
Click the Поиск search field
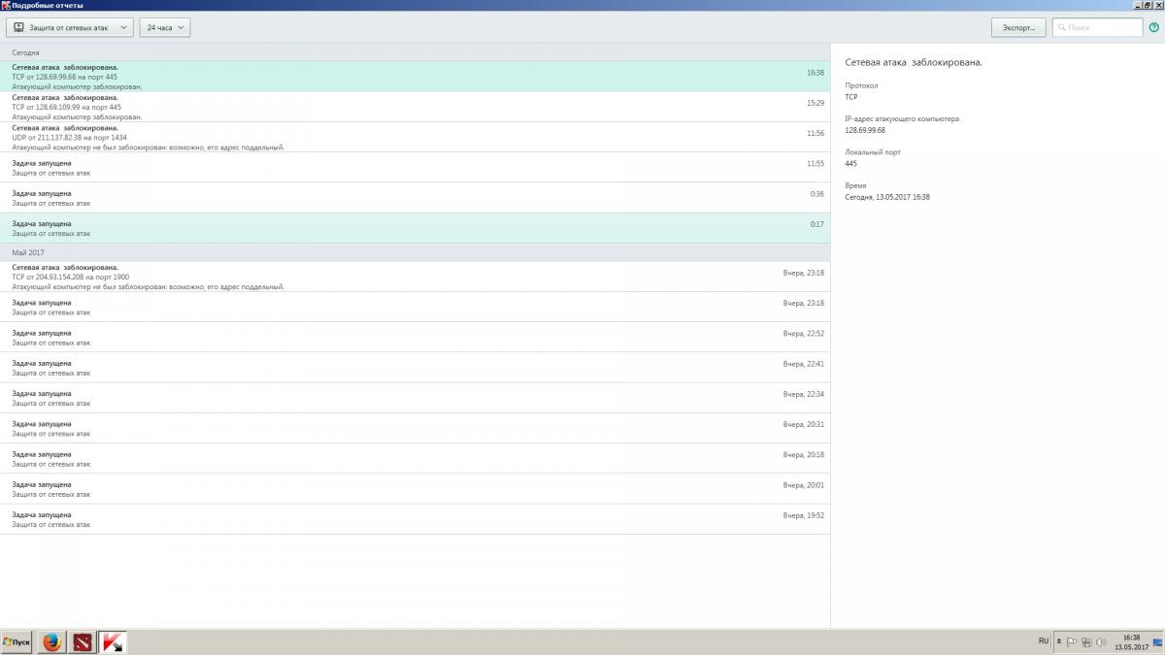(1097, 28)
